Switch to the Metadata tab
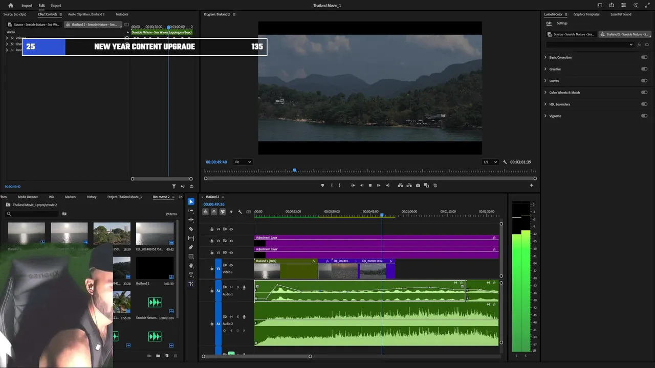This screenshot has height=368, width=655. click(122, 14)
